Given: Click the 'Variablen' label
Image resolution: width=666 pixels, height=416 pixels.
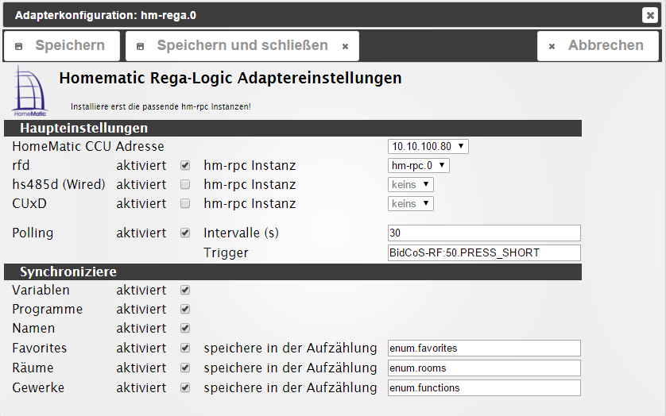Looking at the screenshot, I should 41,290.
